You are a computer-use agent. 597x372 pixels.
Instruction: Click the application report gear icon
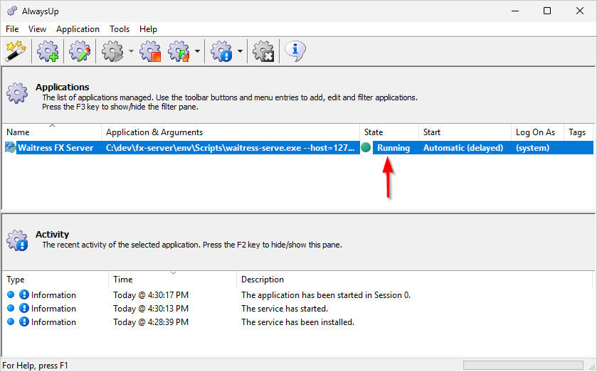point(221,51)
